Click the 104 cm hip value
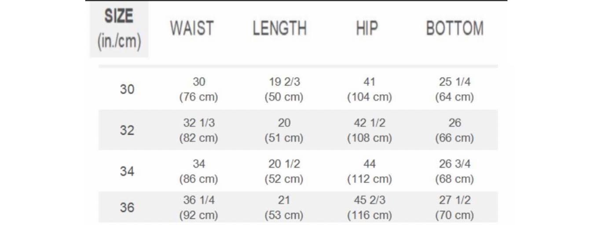Viewport: 601px width, 225px height. 370,97
